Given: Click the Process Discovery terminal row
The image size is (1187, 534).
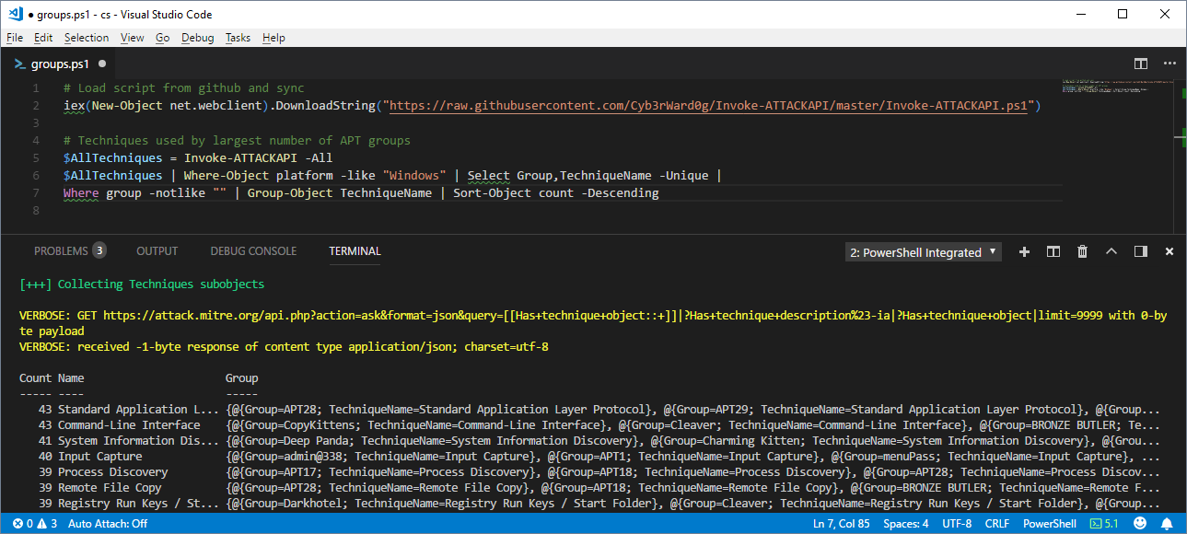Looking at the screenshot, I should 589,472.
